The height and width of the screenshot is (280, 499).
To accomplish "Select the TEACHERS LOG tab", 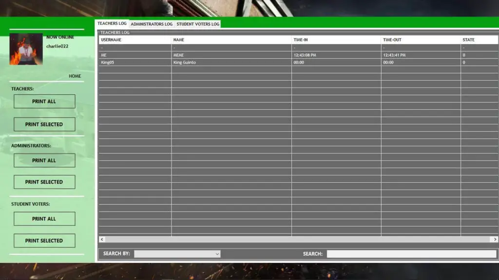I will point(112,23).
